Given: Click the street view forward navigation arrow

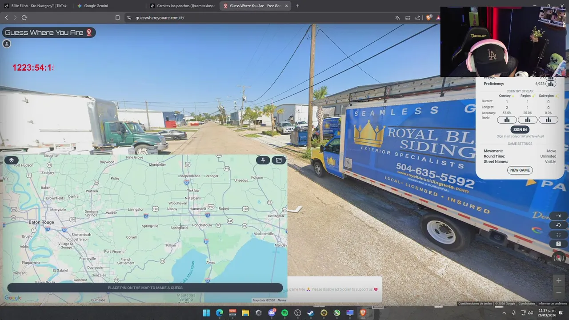Looking at the screenshot, I should click(294, 209).
